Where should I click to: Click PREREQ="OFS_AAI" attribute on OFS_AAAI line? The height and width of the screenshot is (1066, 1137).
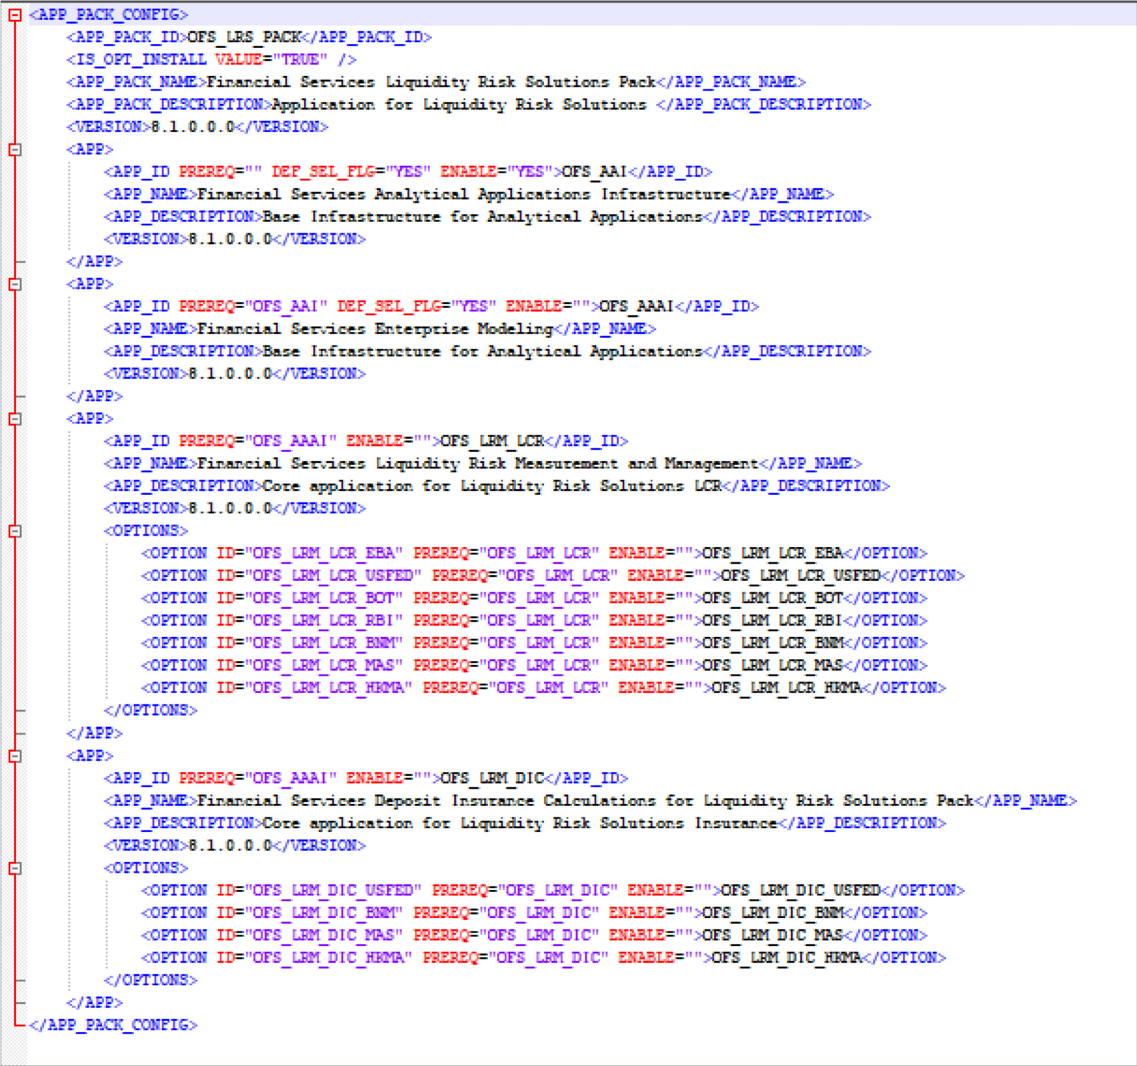click(x=253, y=307)
